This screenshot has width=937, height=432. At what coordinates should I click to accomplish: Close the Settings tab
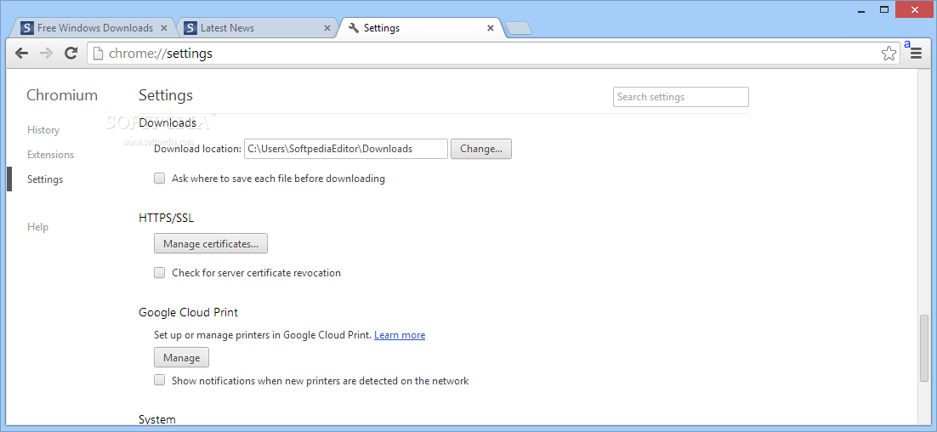[491, 28]
